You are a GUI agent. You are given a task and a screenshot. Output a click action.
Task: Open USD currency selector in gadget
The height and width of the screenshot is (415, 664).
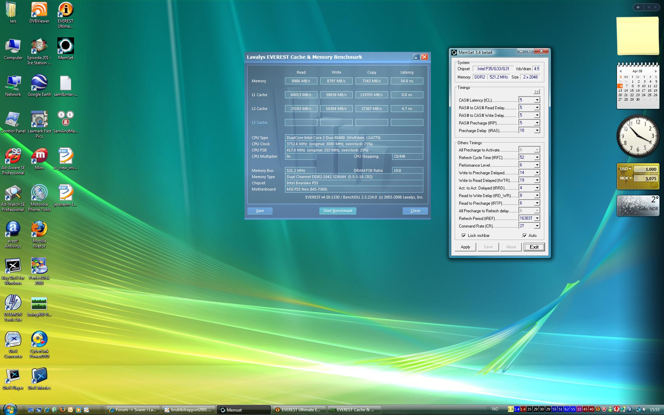pos(626,169)
